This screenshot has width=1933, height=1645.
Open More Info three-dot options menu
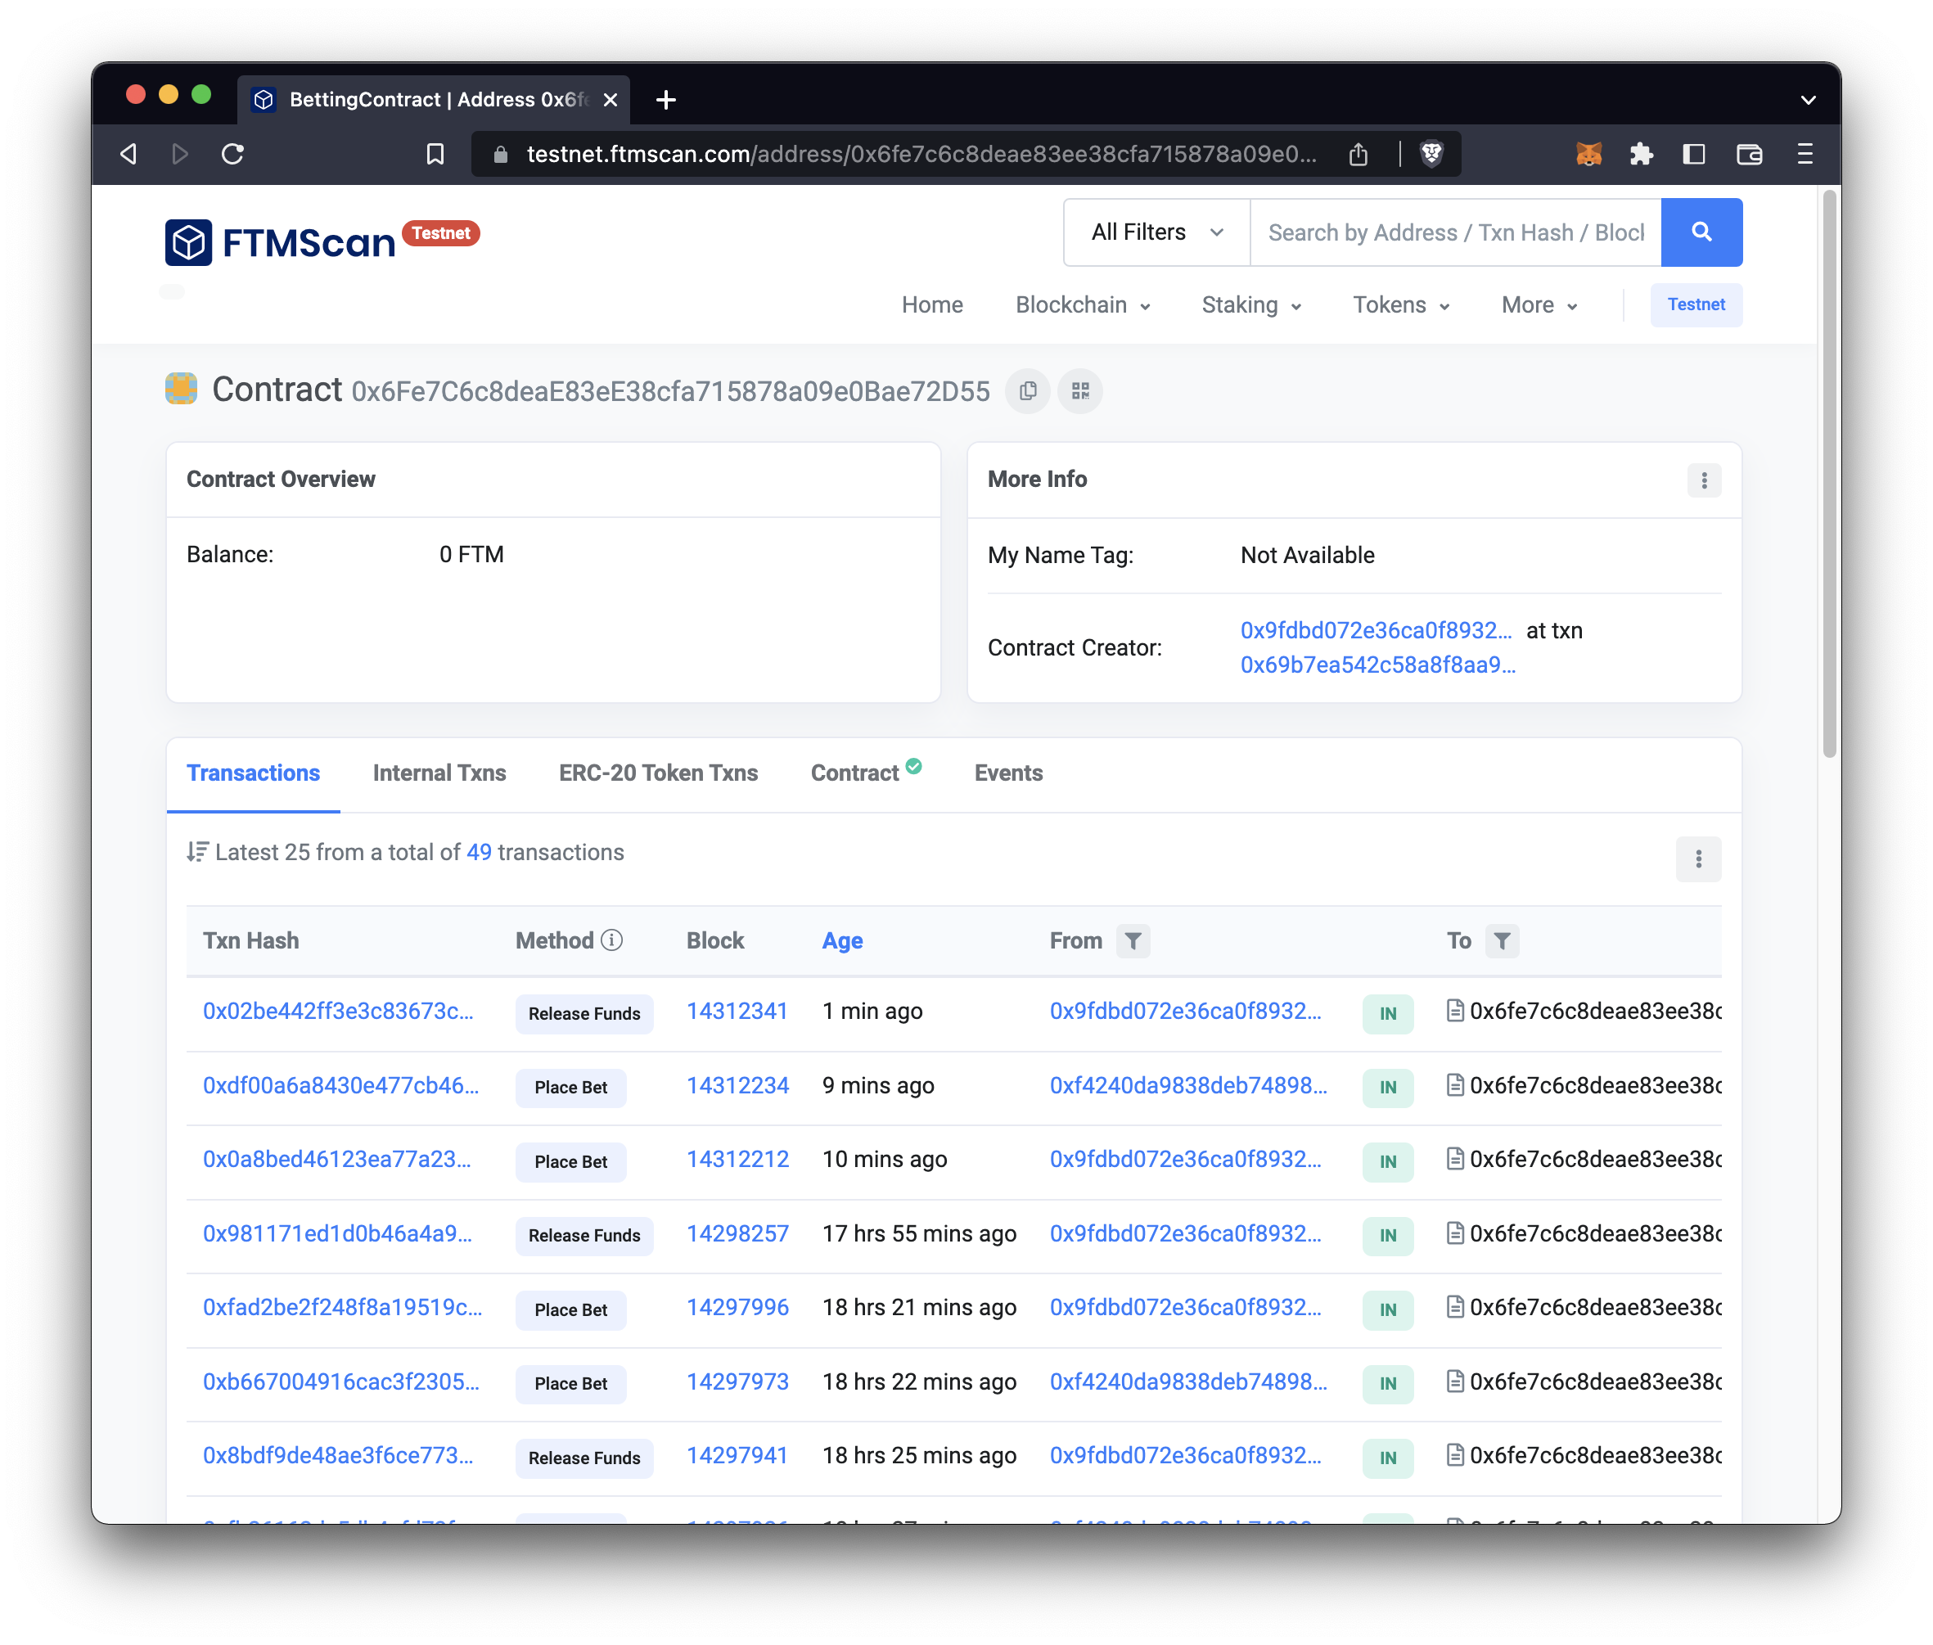point(1704,480)
